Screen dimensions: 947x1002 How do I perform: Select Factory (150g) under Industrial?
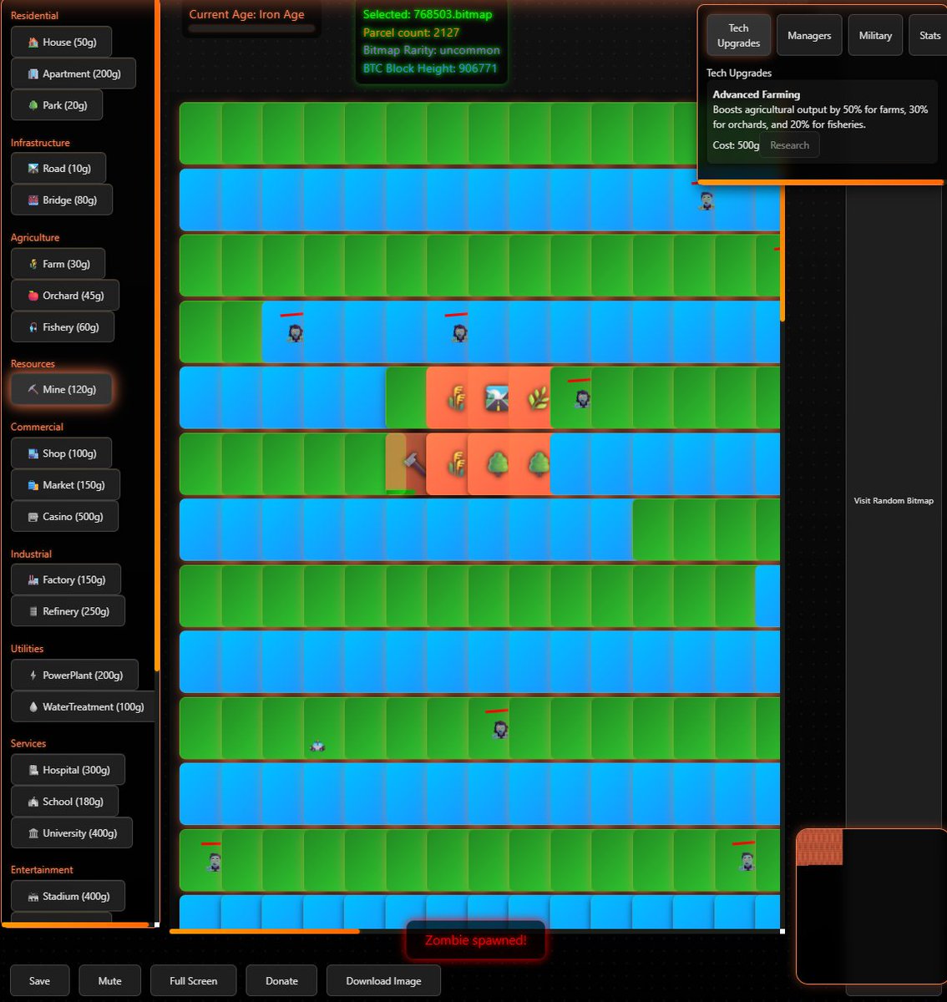65,579
